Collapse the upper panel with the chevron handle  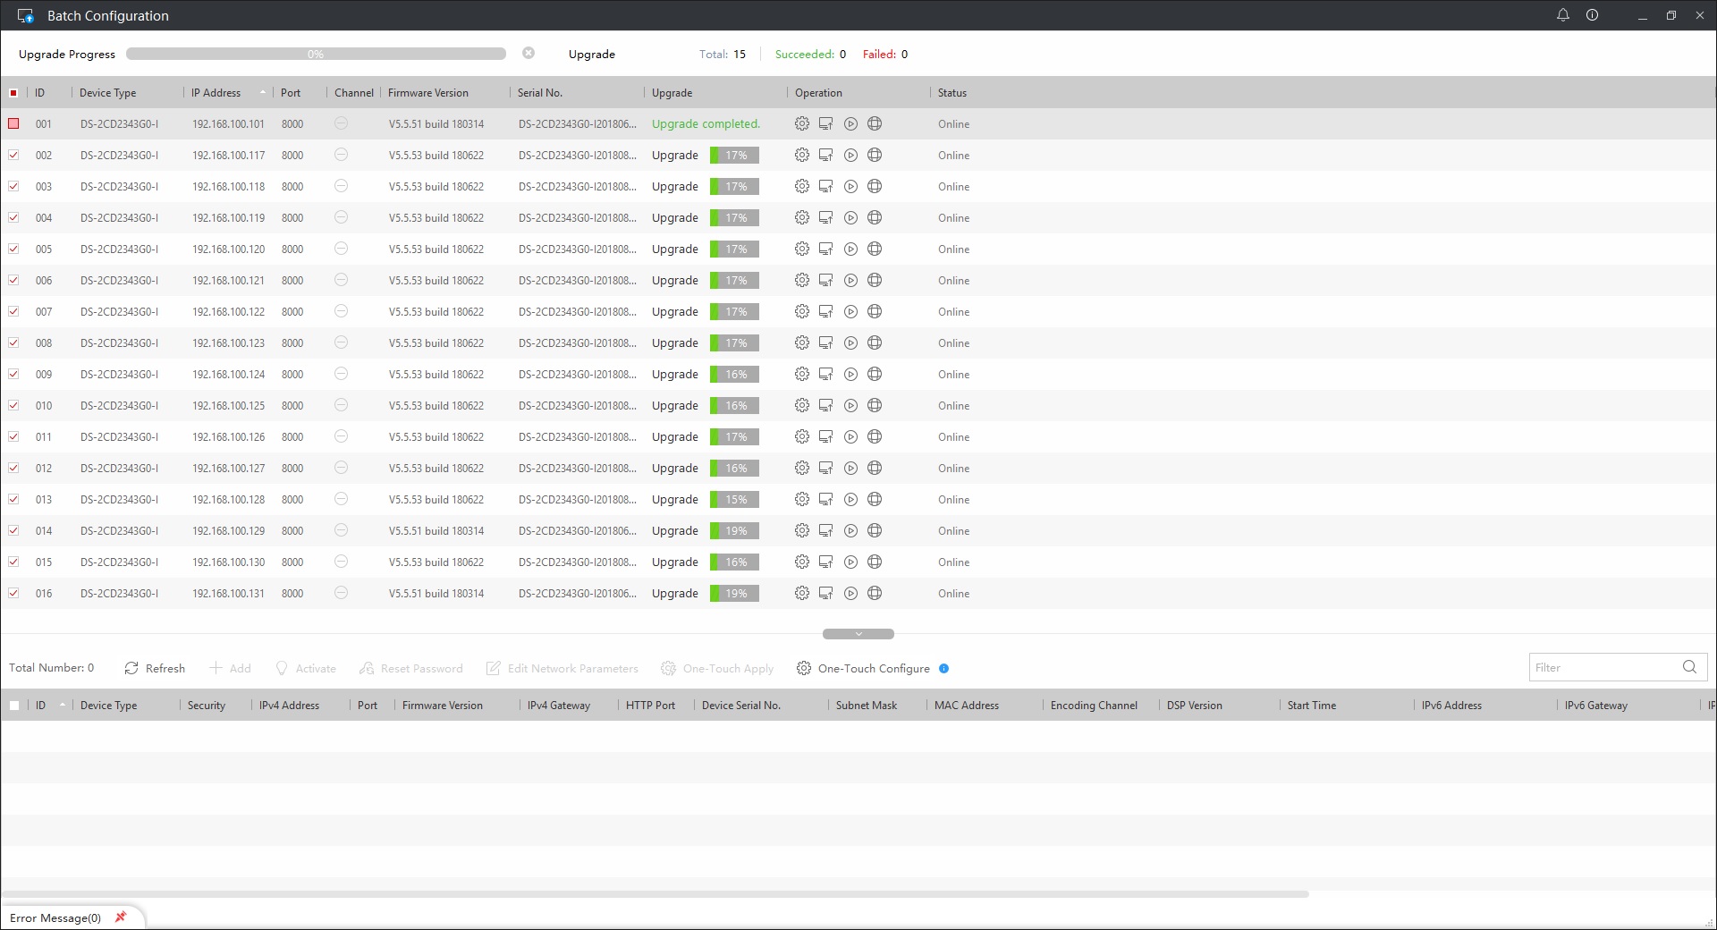point(858,634)
